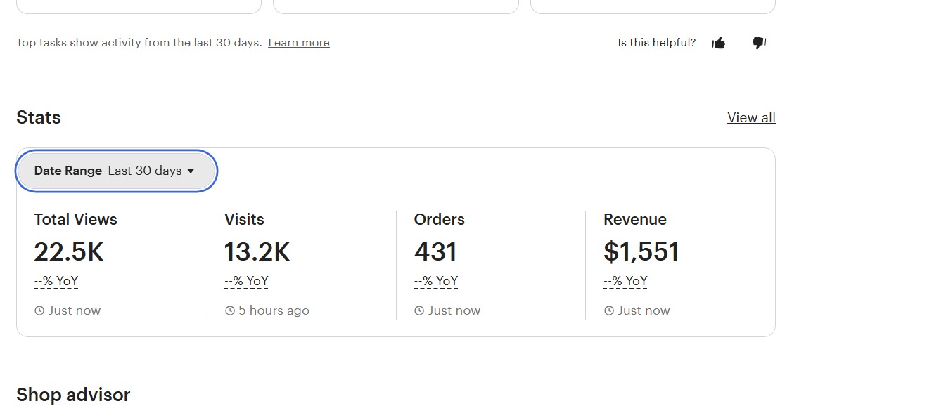Screen dimensions: 927x413
Task: Click the Stats section heading
Action: (x=39, y=117)
